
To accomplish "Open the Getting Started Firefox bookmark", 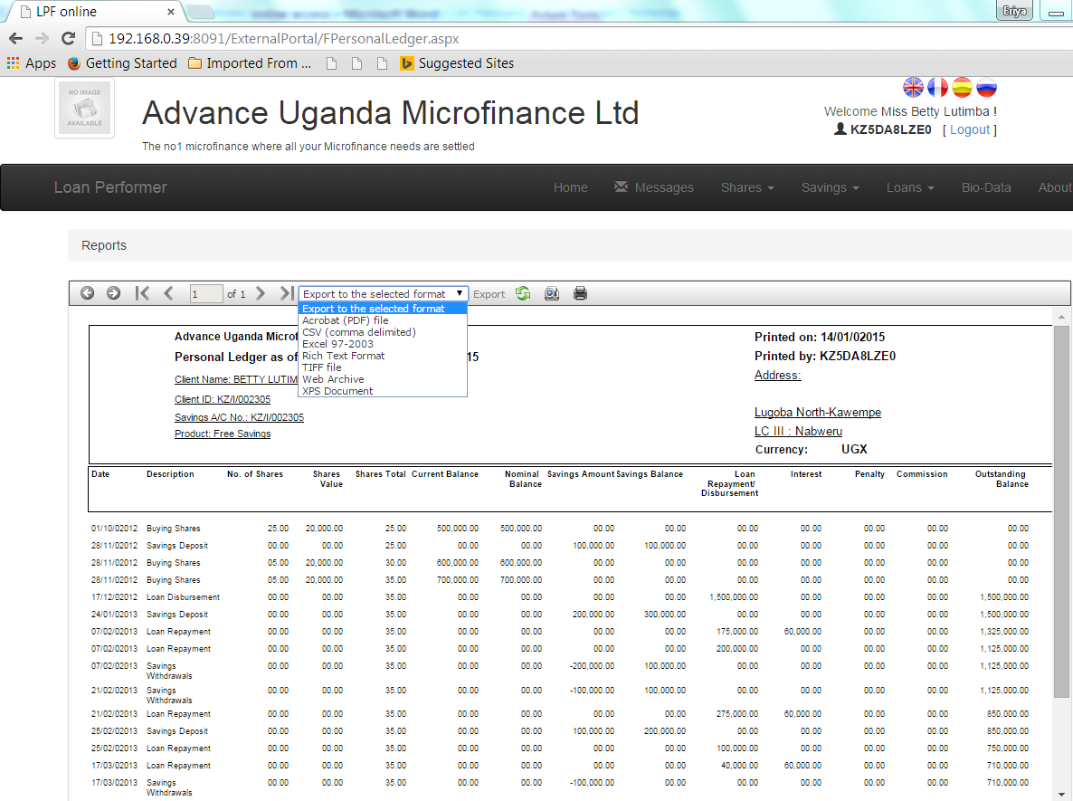I will (x=122, y=63).
